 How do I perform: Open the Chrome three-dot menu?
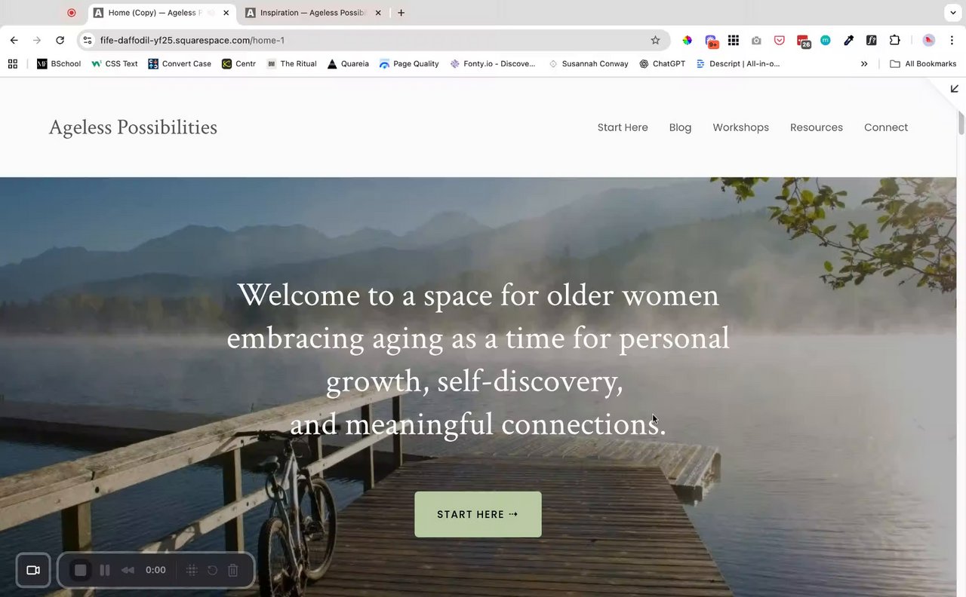(x=952, y=40)
